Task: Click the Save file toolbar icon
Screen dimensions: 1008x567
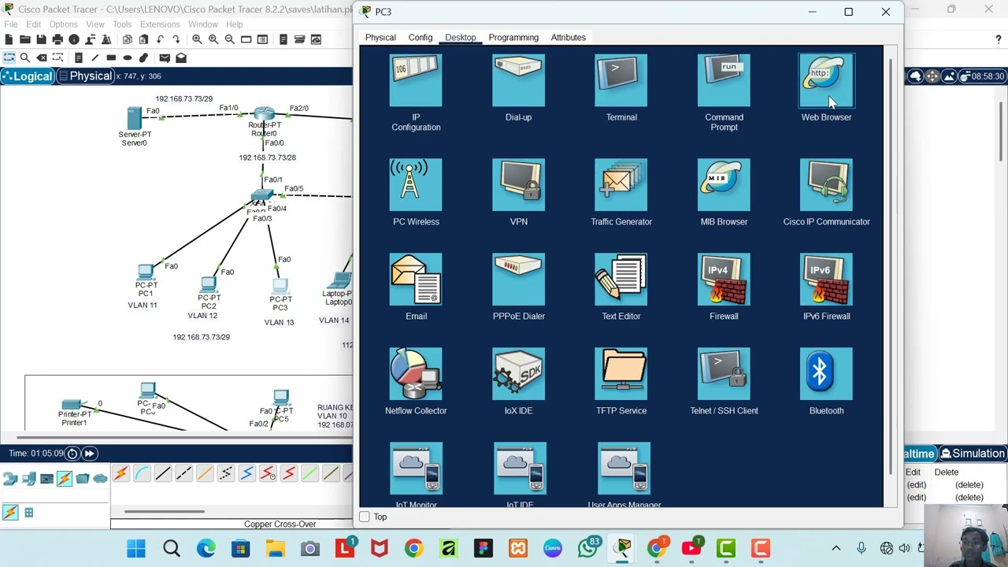Action: (42, 39)
